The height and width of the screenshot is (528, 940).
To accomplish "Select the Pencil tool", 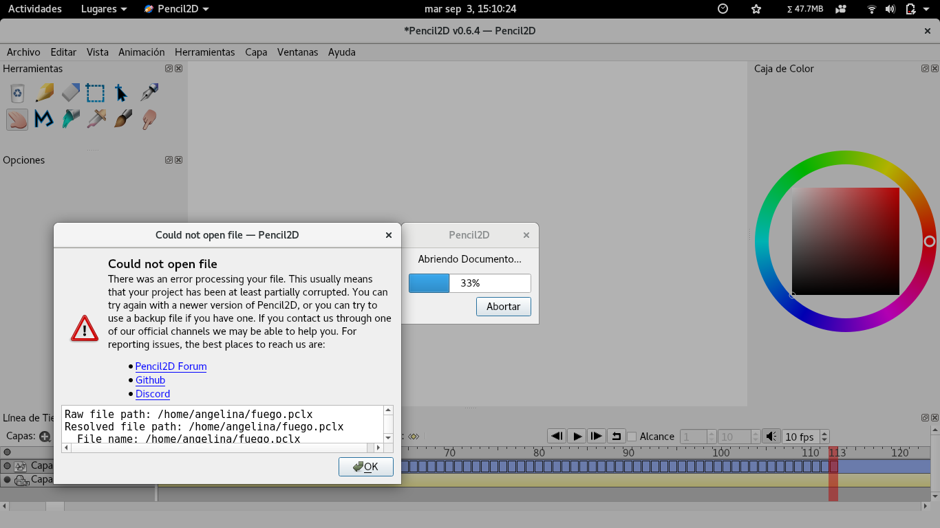I will [x=44, y=93].
